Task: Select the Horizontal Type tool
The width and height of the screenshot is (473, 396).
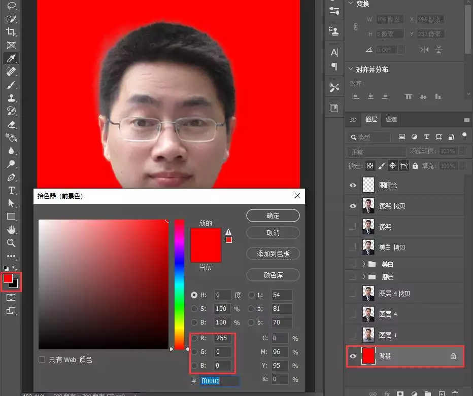Action: (11, 191)
